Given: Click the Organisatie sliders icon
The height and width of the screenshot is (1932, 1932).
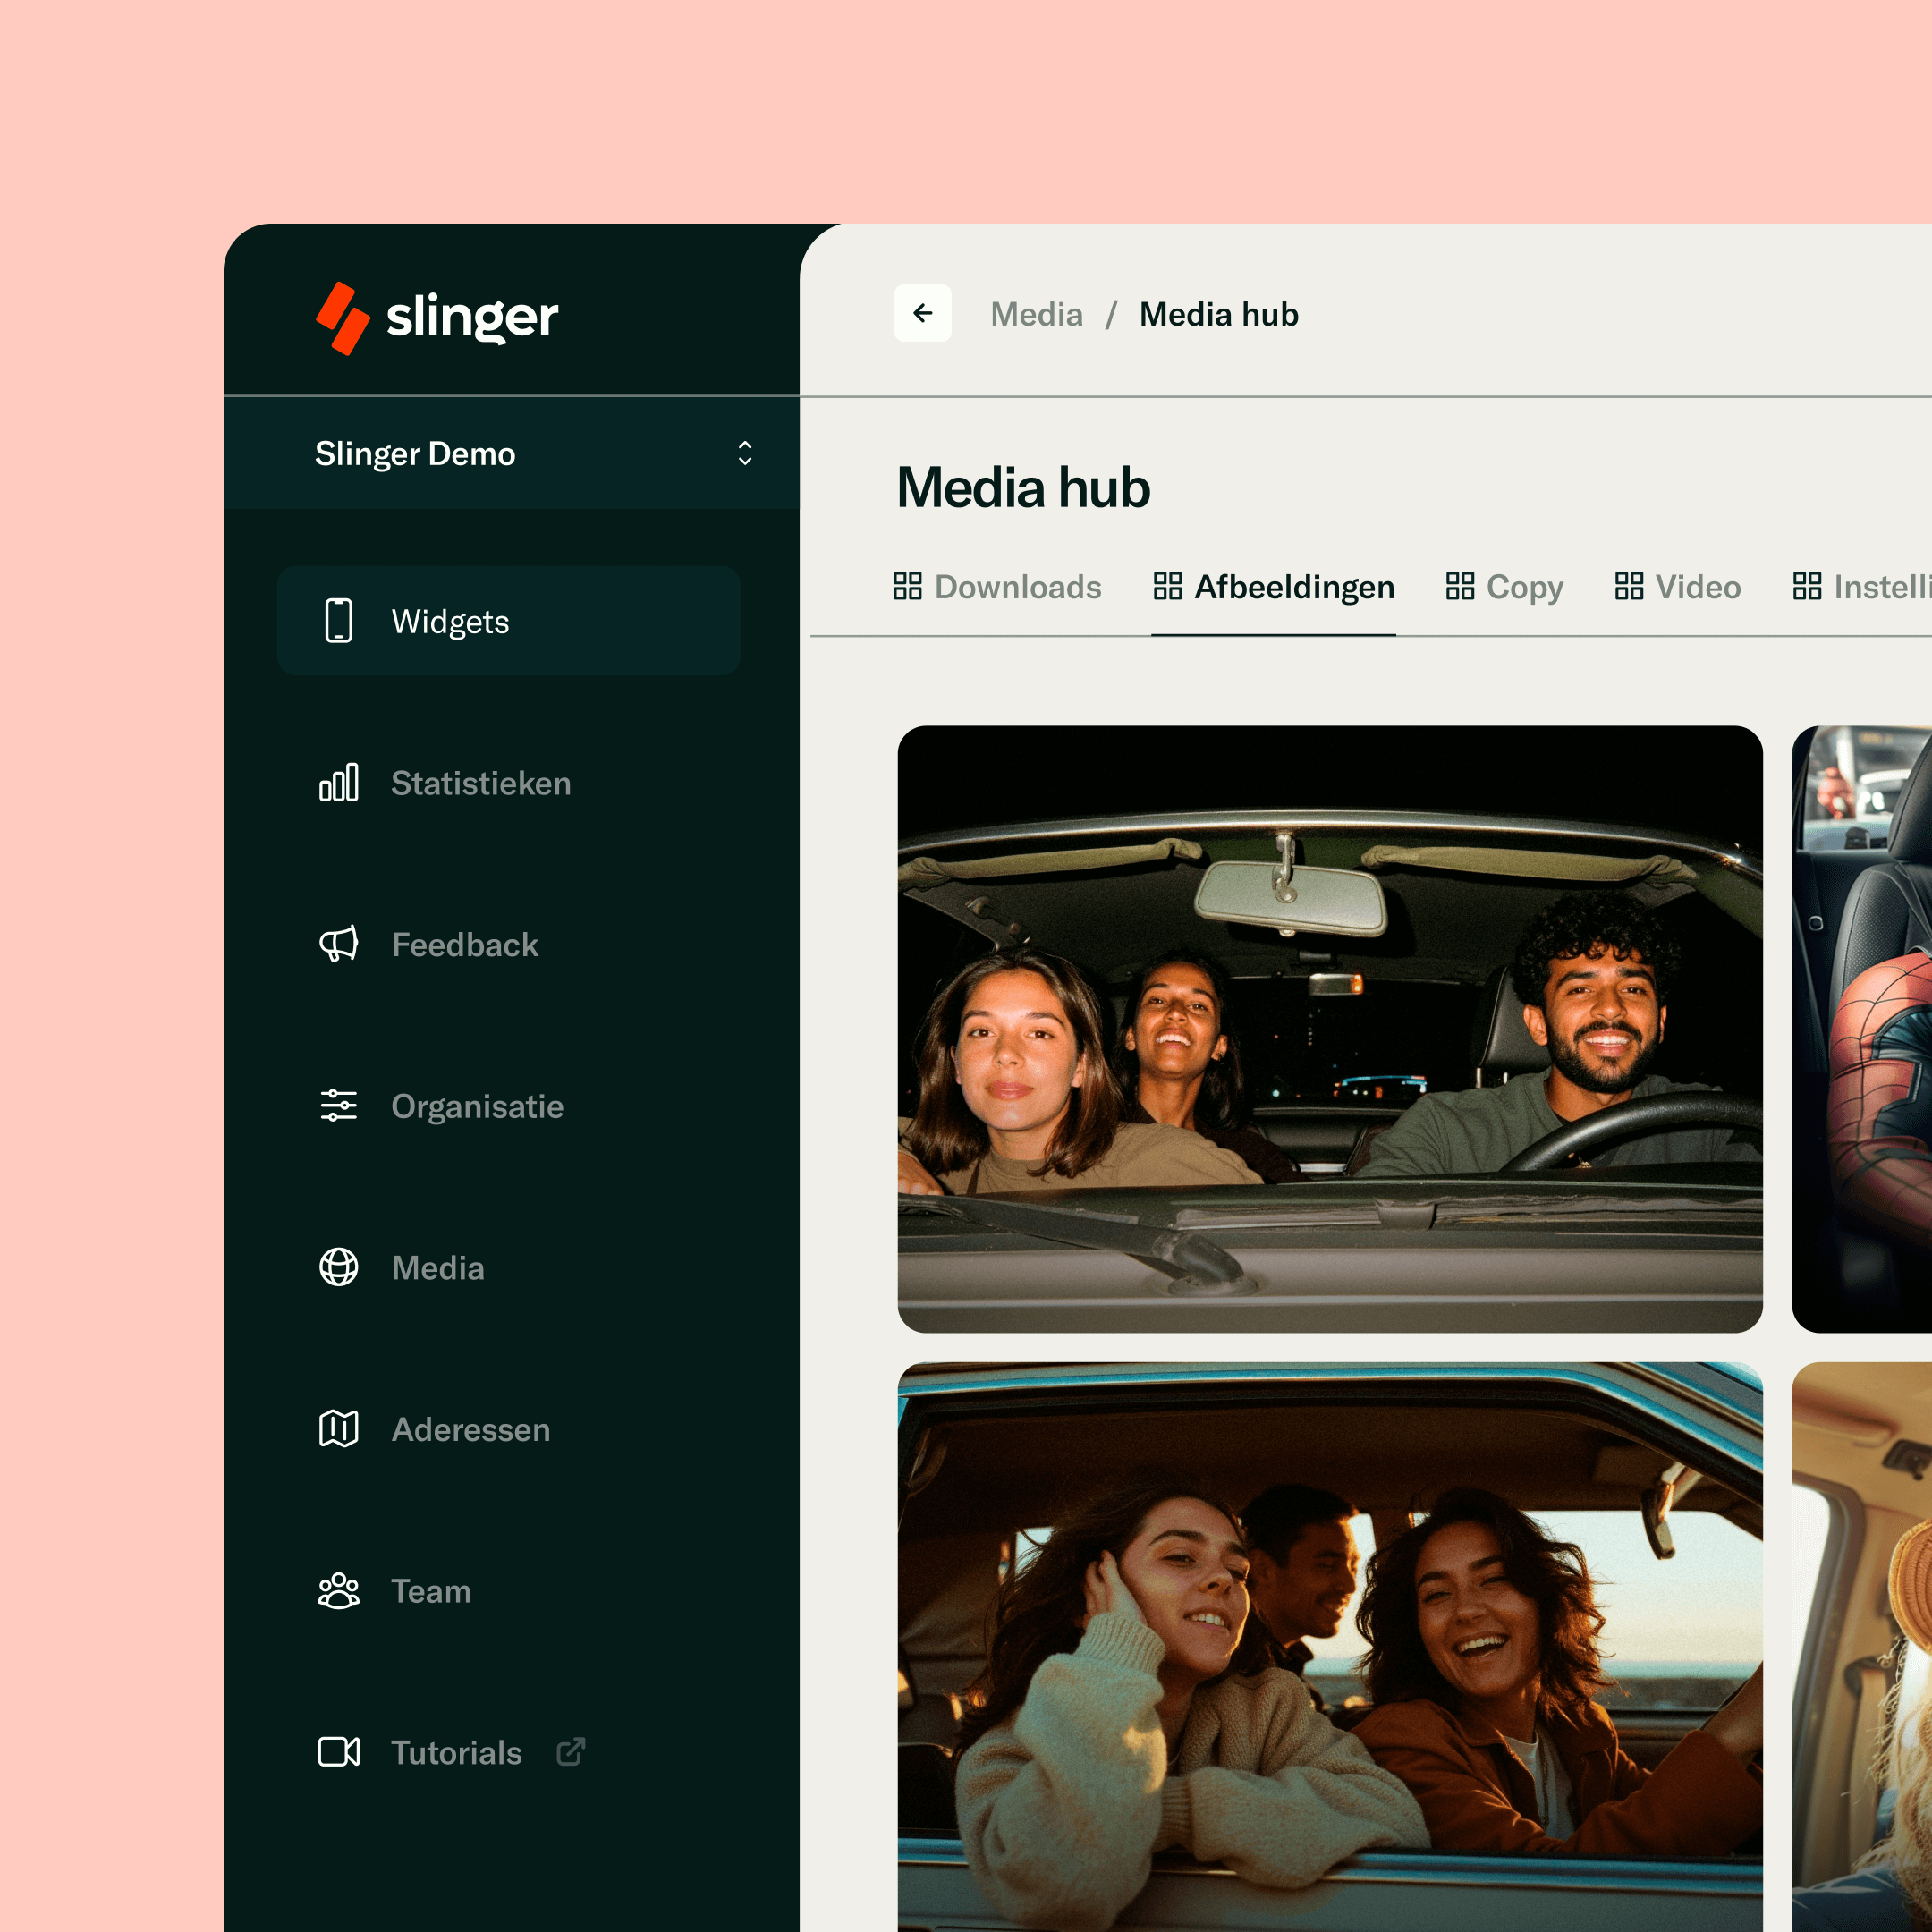Looking at the screenshot, I should pyautogui.click(x=339, y=1106).
